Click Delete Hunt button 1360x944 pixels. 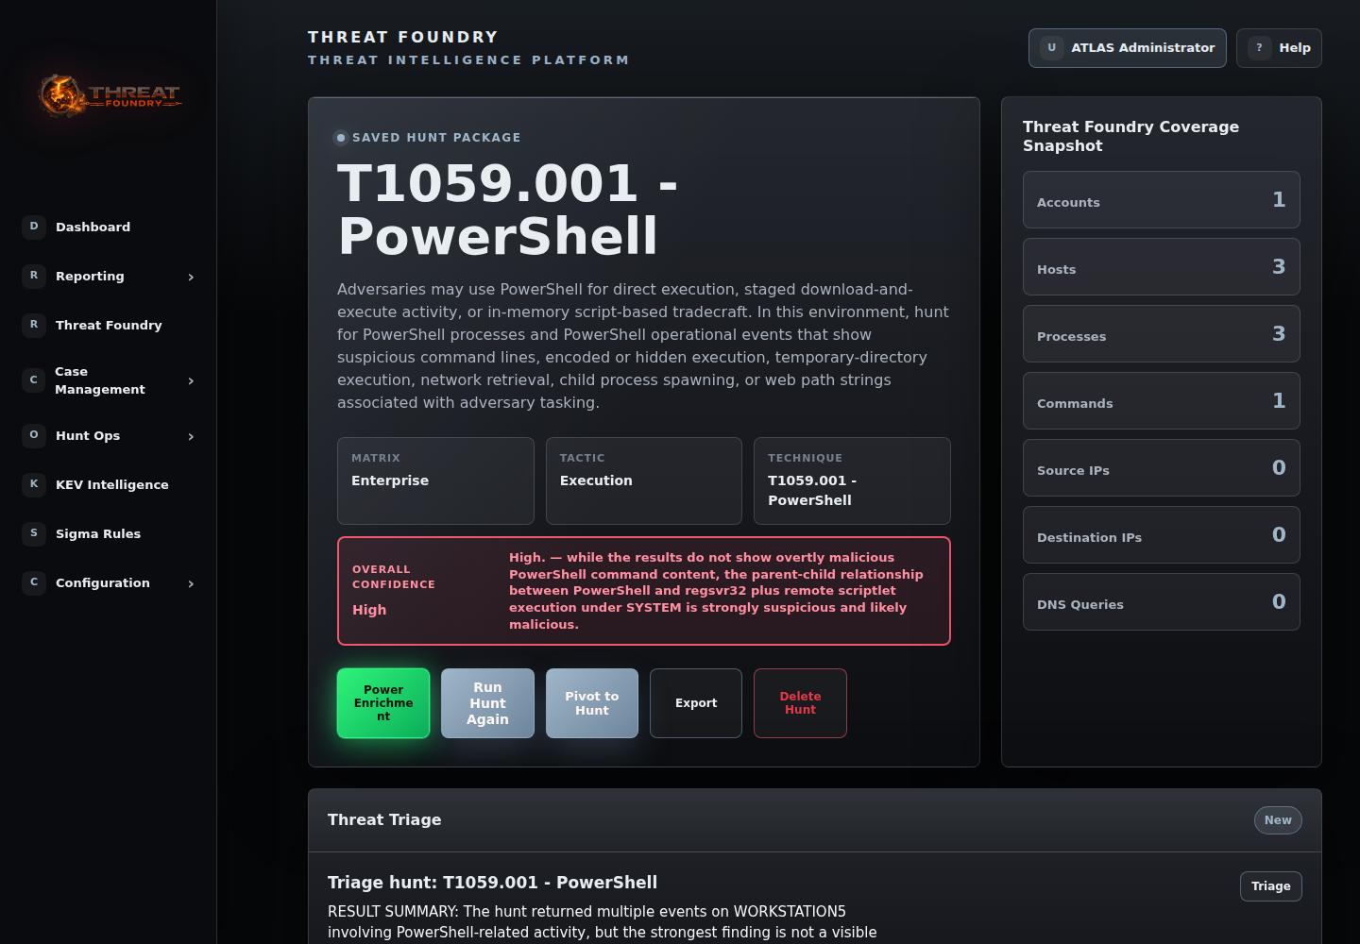point(800,703)
